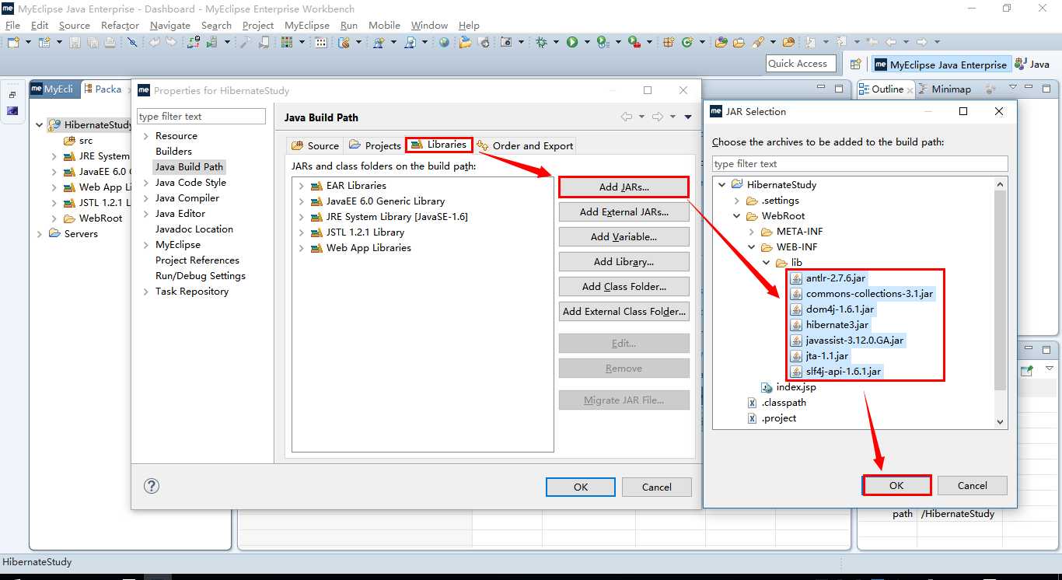Select Java Compiler in Properties tree
The width and height of the screenshot is (1062, 580).
click(187, 198)
